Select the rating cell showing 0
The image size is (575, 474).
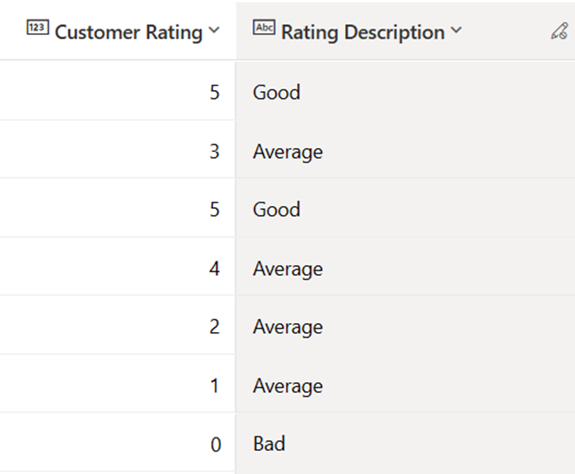[118, 443]
